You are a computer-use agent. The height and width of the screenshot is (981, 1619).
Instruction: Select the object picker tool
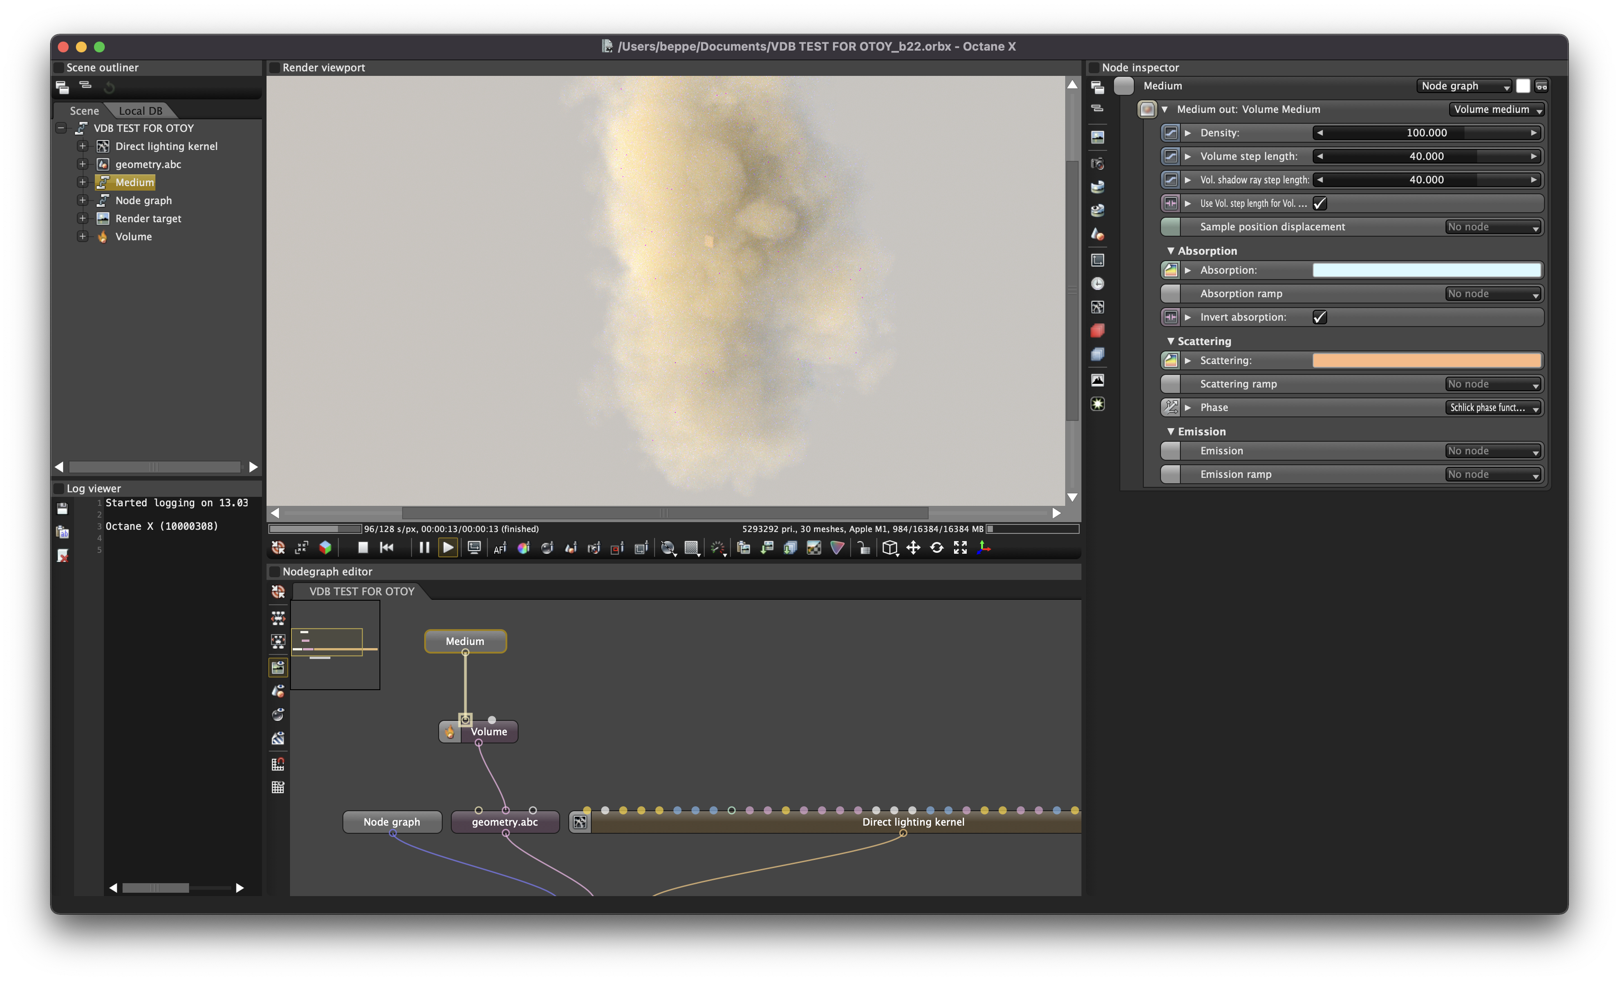571,548
